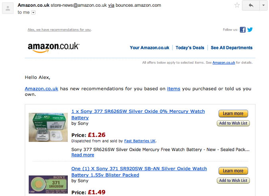269x196 pixels.
Task: Star this Amazon email
Action: [237, 5]
